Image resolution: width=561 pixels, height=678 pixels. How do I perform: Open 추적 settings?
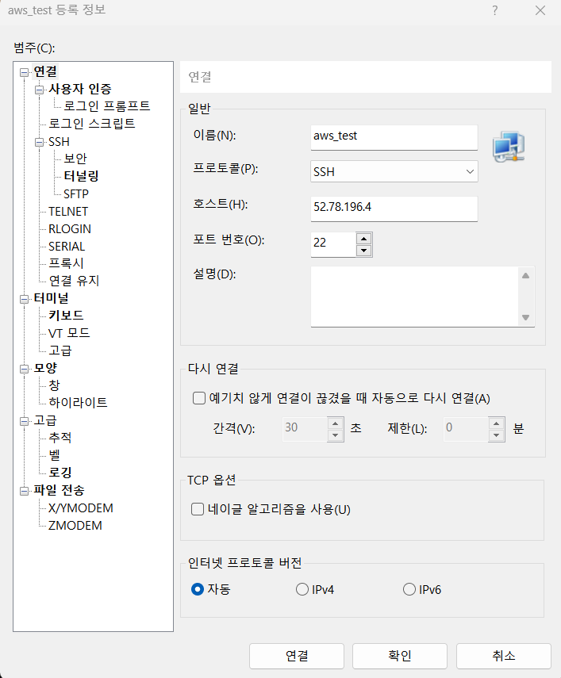60,438
